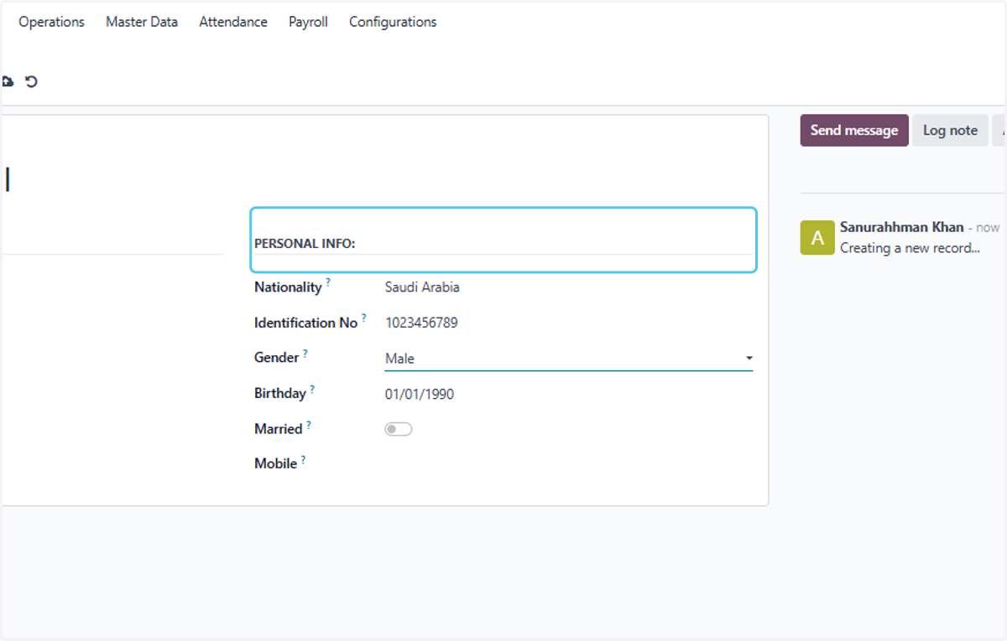Click the name Sanurahhman Khan in the chatter

[902, 227]
